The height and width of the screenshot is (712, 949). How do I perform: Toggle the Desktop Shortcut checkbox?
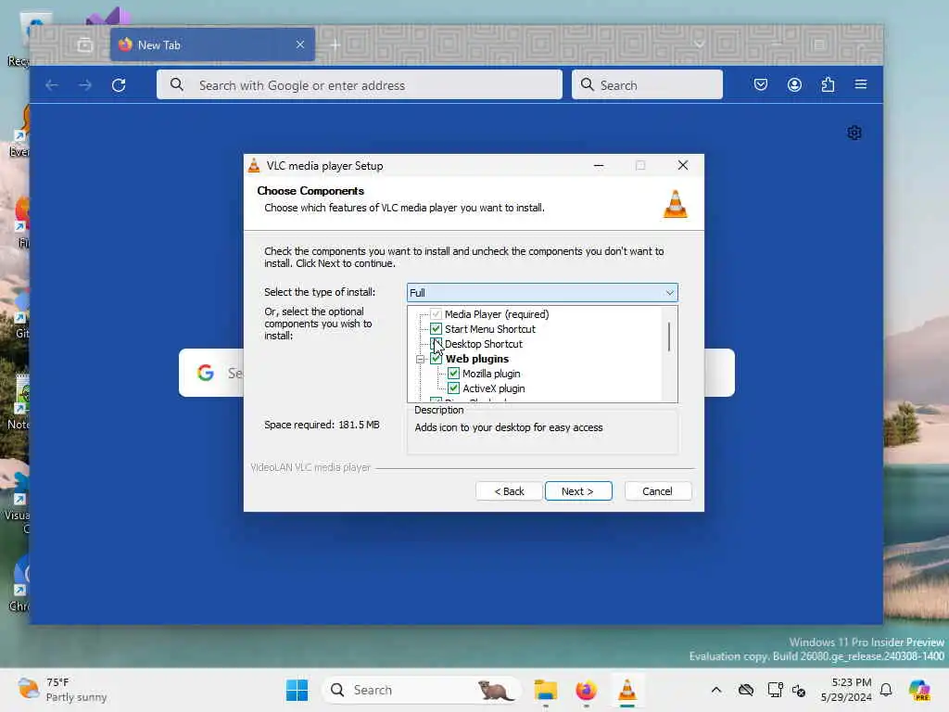(436, 344)
